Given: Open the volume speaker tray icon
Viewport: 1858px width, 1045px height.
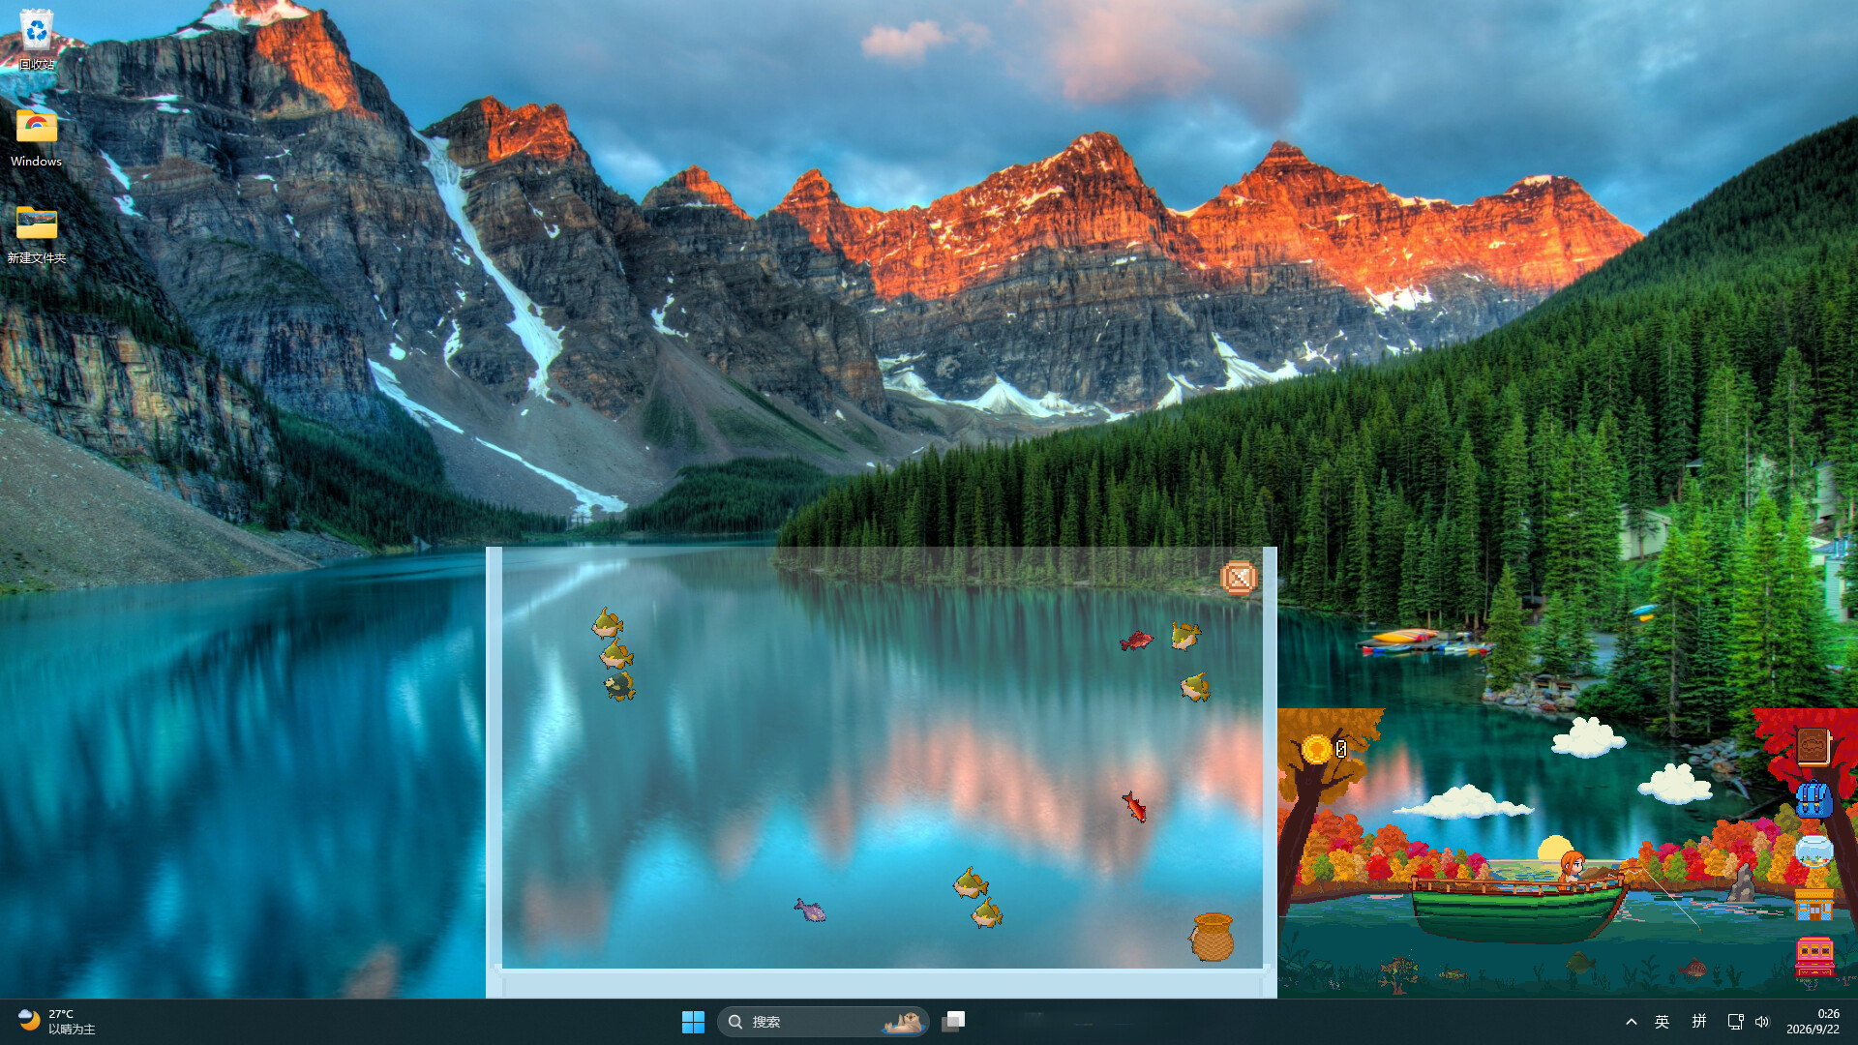Looking at the screenshot, I should pyautogui.click(x=1762, y=1022).
